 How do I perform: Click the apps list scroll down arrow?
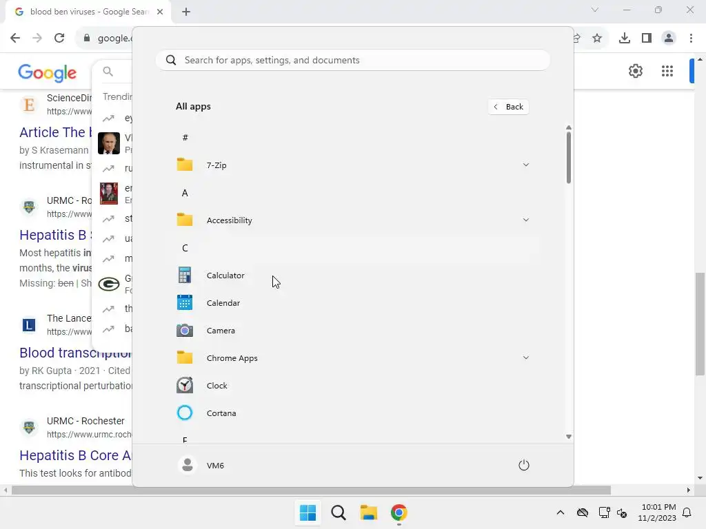[x=569, y=436]
